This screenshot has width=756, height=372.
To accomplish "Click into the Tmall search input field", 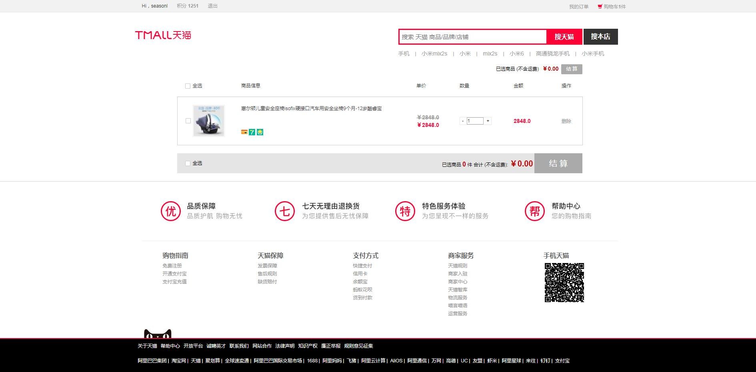I will click(x=472, y=37).
